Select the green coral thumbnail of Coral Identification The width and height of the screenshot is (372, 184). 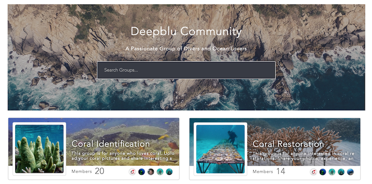pos(39,149)
